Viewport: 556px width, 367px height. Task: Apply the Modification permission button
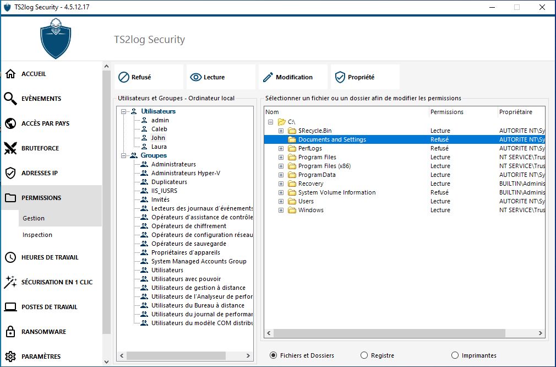click(x=293, y=77)
